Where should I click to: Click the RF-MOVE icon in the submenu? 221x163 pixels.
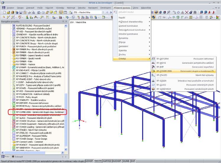pos(153,63)
